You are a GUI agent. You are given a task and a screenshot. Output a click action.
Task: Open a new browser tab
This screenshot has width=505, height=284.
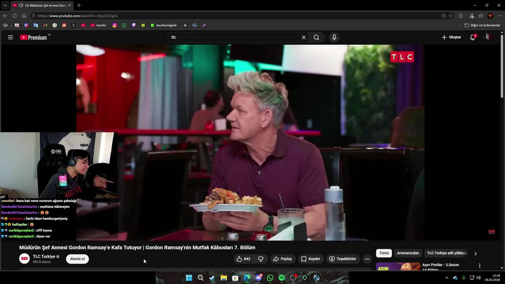[x=79, y=6]
